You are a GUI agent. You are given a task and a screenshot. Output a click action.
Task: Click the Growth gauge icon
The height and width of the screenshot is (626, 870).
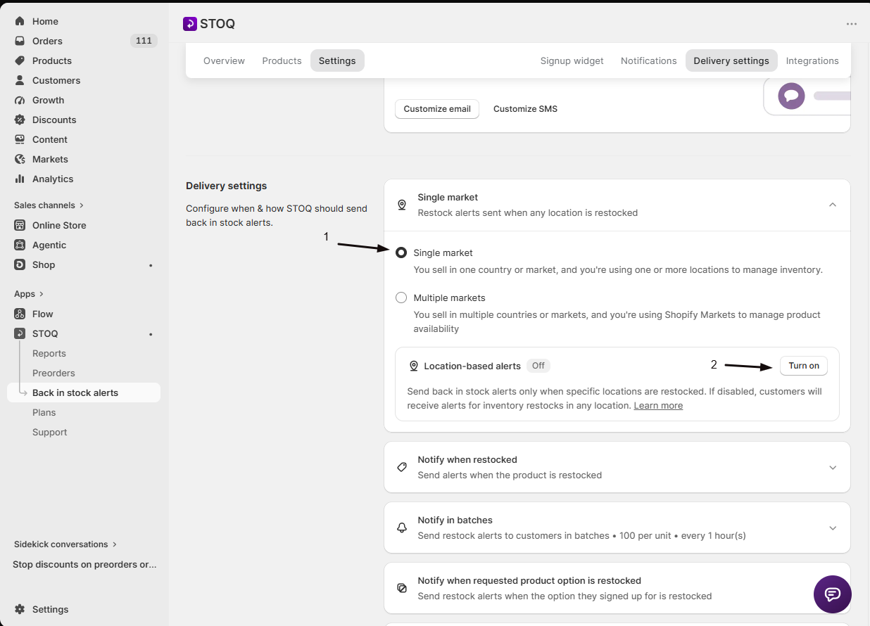pos(20,100)
